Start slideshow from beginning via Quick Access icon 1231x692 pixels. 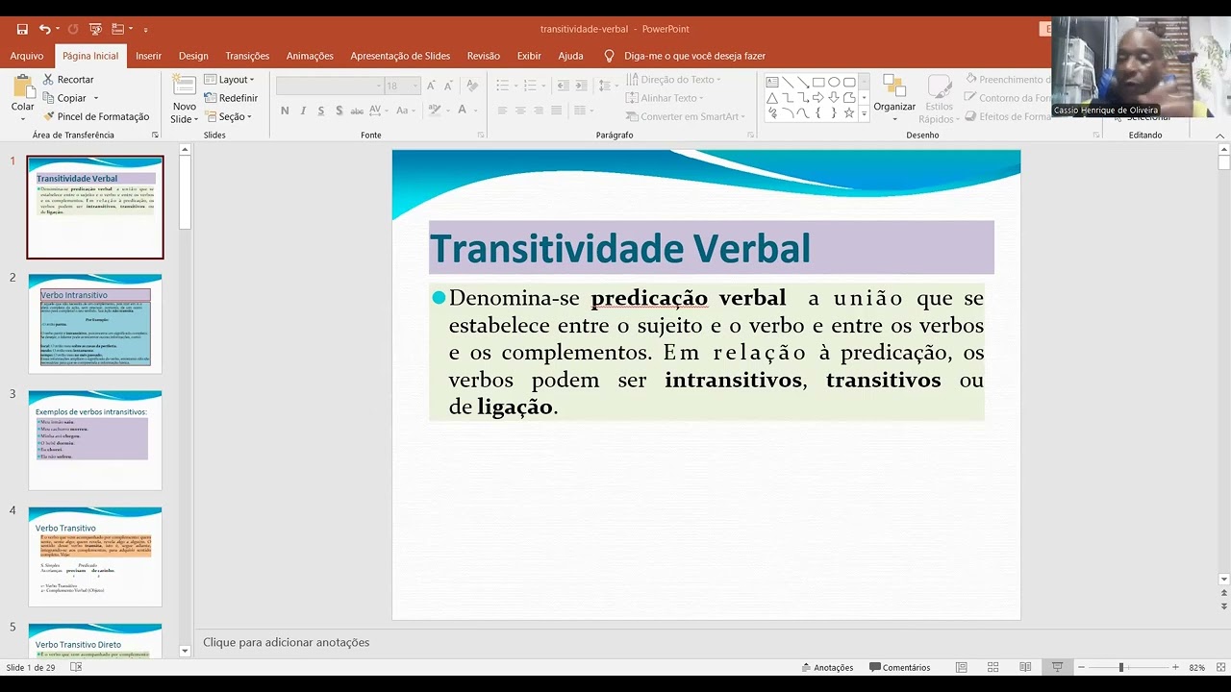pos(95,29)
